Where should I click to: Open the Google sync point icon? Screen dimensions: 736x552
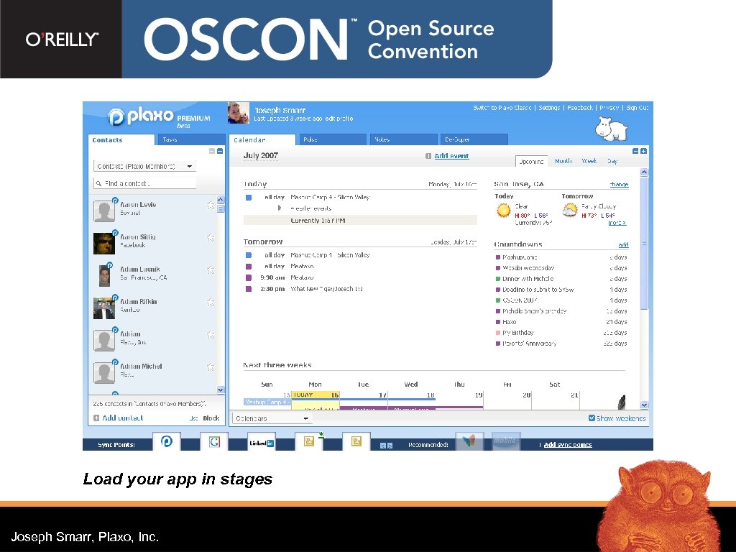(x=214, y=441)
